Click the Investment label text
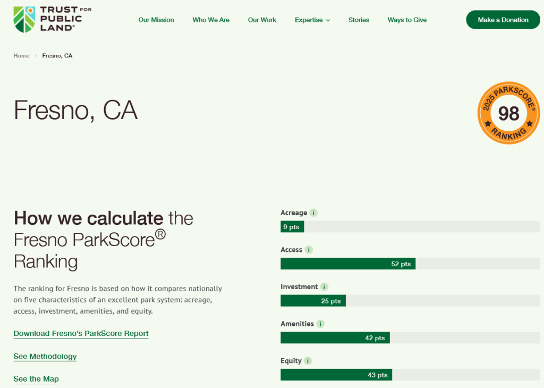This screenshot has height=388, width=544. click(299, 286)
